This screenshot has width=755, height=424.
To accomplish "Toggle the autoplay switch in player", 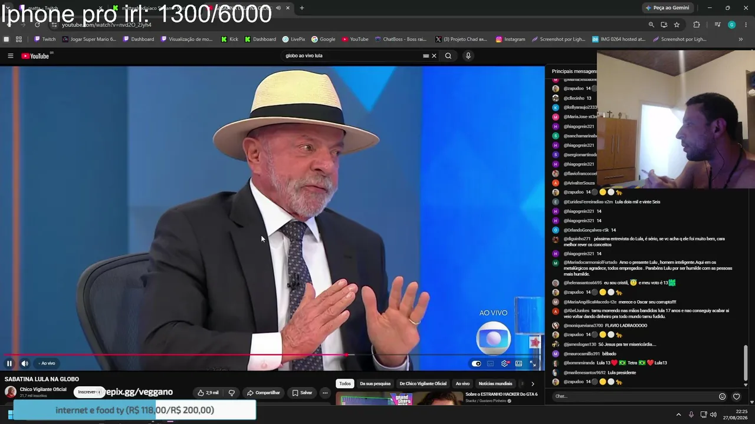I will tap(477, 363).
